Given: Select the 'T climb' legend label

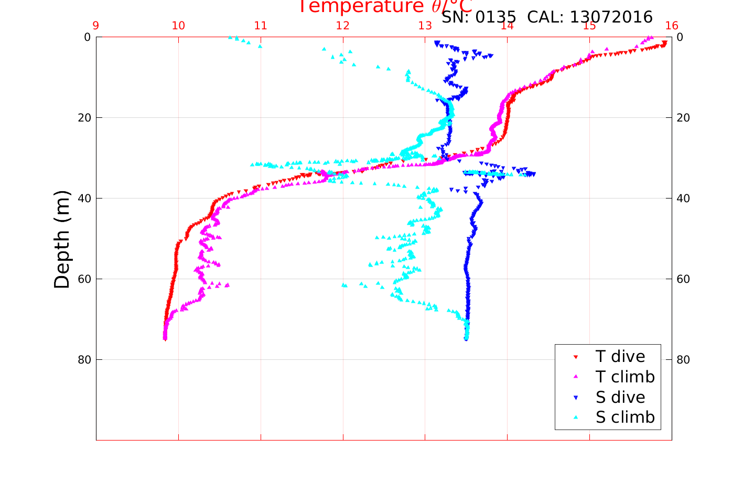Looking at the screenshot, I should coord(625,377).
